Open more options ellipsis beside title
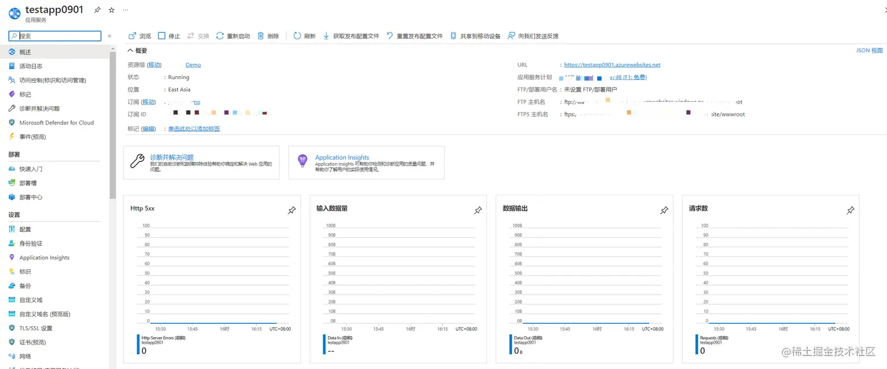The image size is (887, 369). (126, 10)
